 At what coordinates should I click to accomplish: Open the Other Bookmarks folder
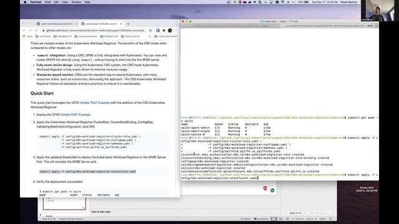coord(166,36)
